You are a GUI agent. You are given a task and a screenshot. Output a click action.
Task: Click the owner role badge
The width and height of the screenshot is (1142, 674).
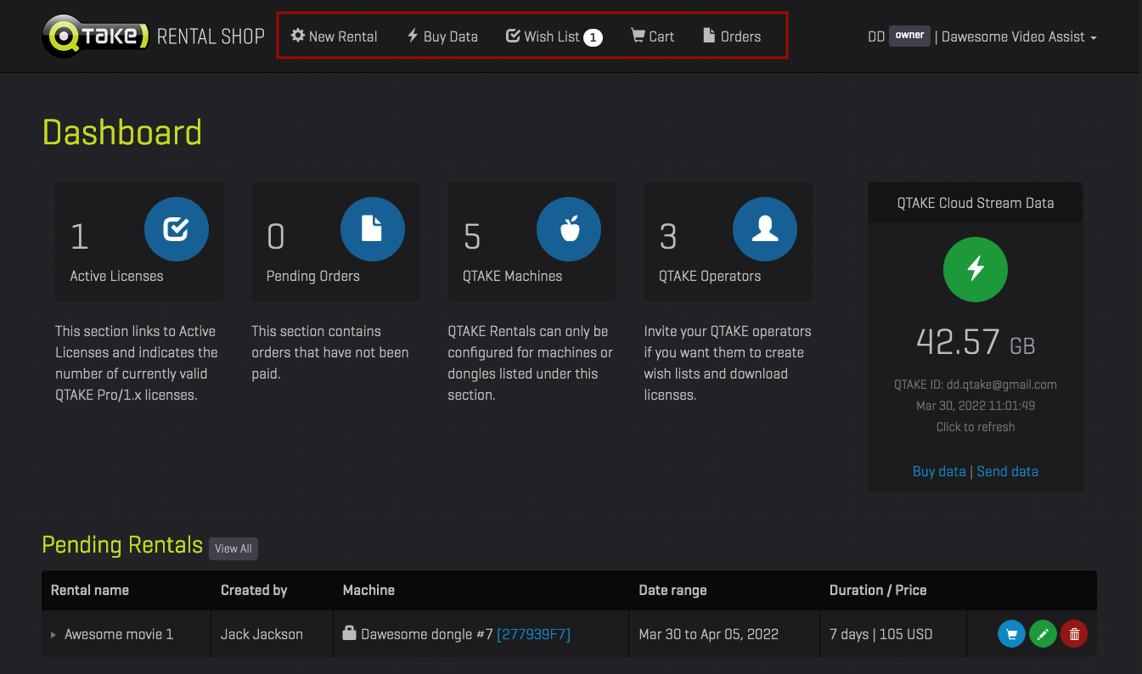(x=909, y=36)
